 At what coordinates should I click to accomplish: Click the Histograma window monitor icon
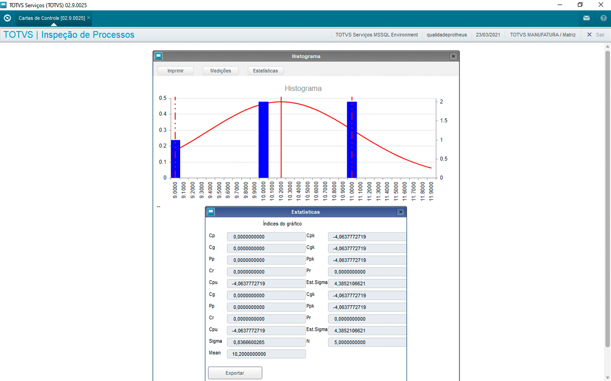158,56
